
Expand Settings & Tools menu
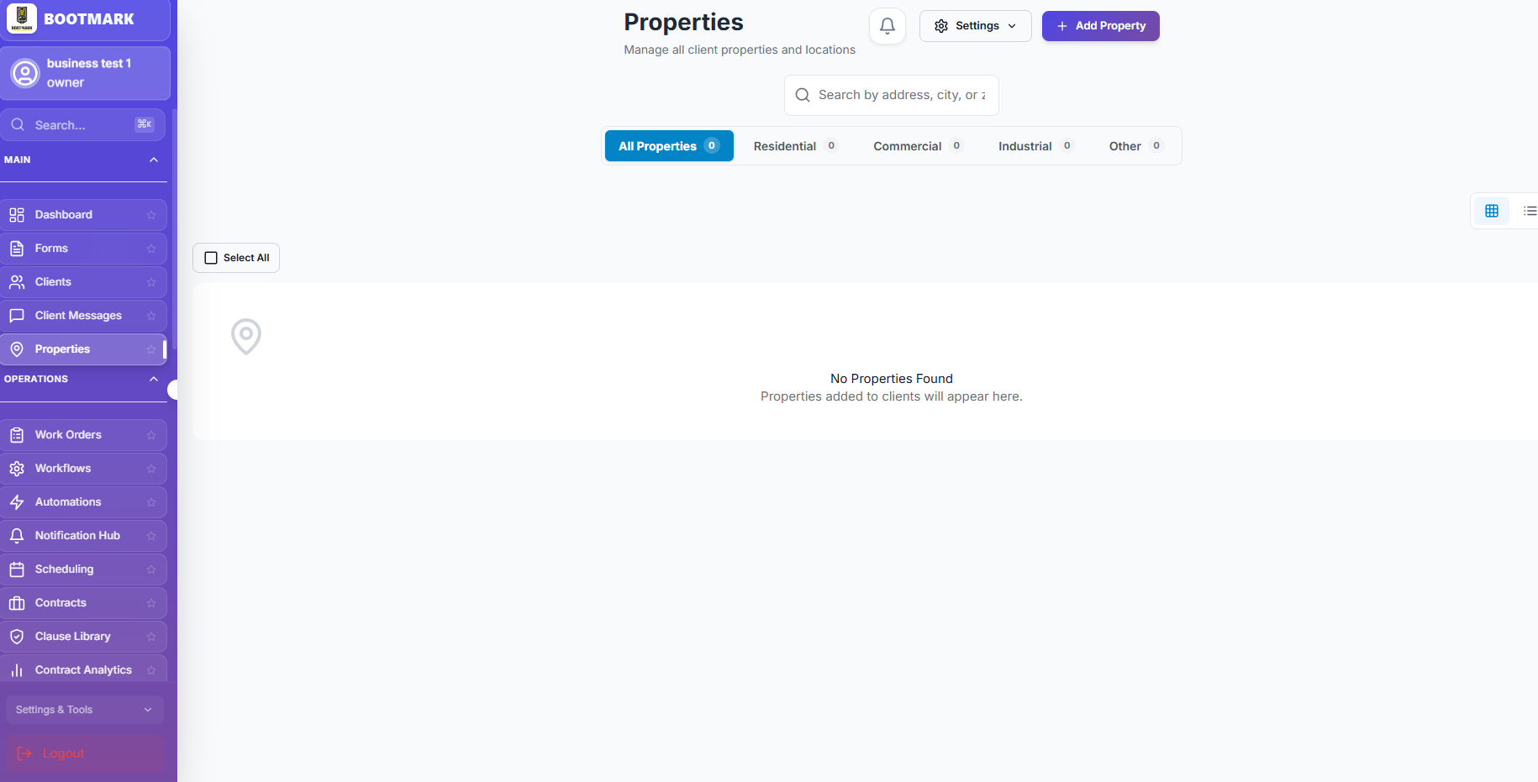coord(84,710)
